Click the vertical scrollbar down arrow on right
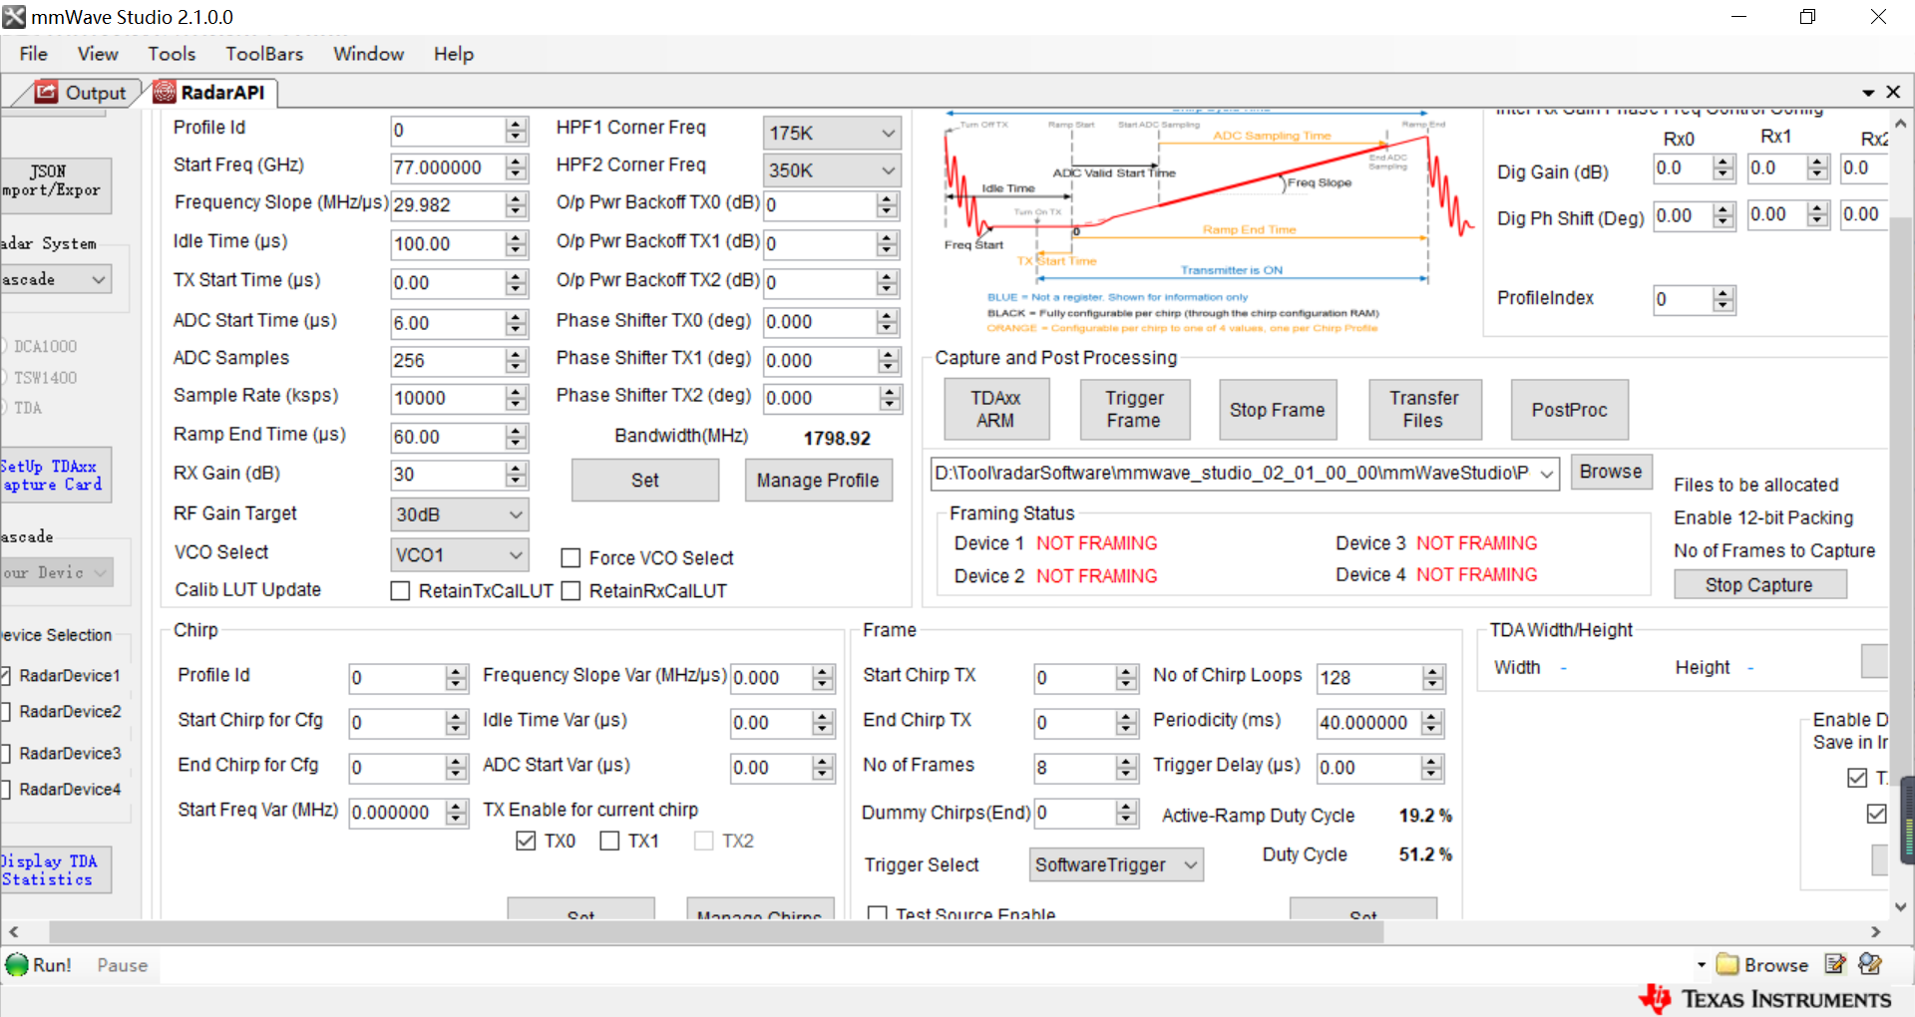 point(1901,906)
